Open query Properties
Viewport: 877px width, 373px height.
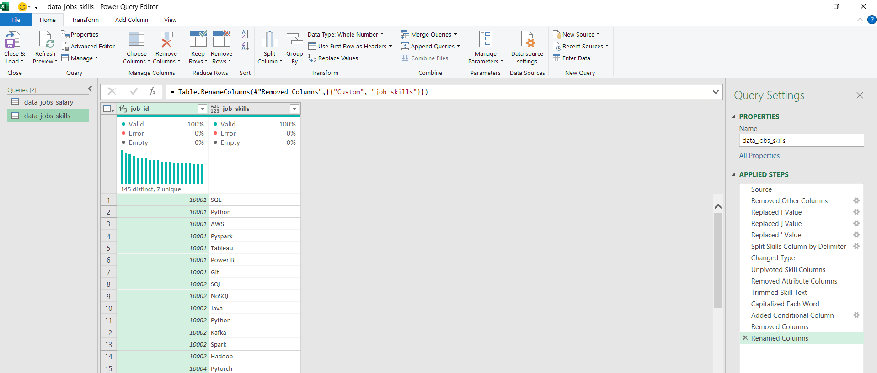pyautogui.click(x=80, y=34)
